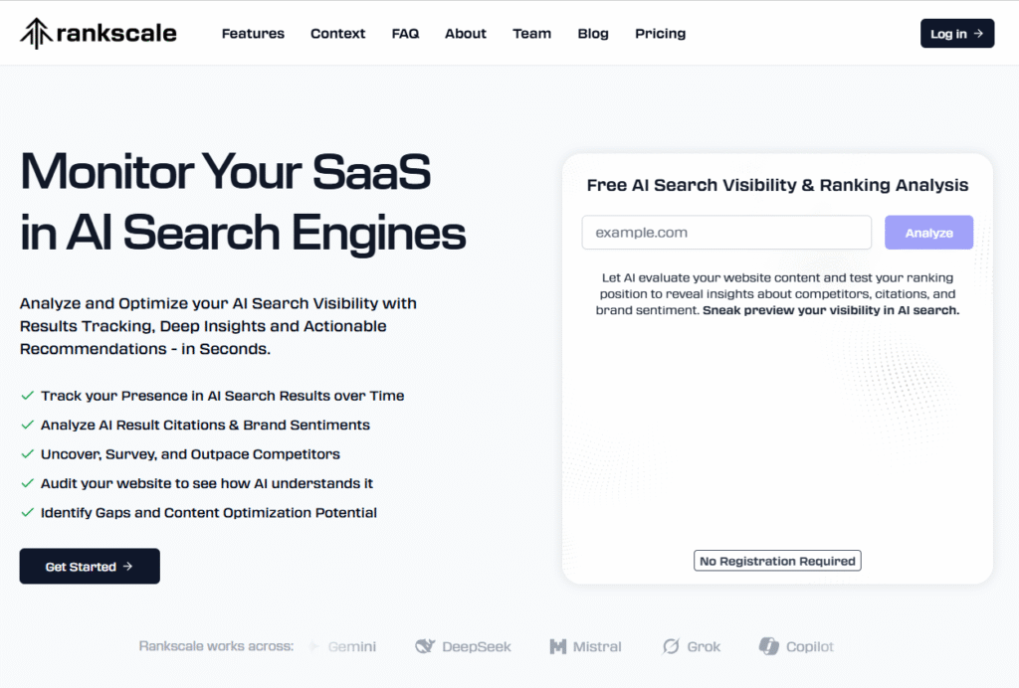1019x688 pixels.
Task: Open the FAQ section link
Action: 405,33
